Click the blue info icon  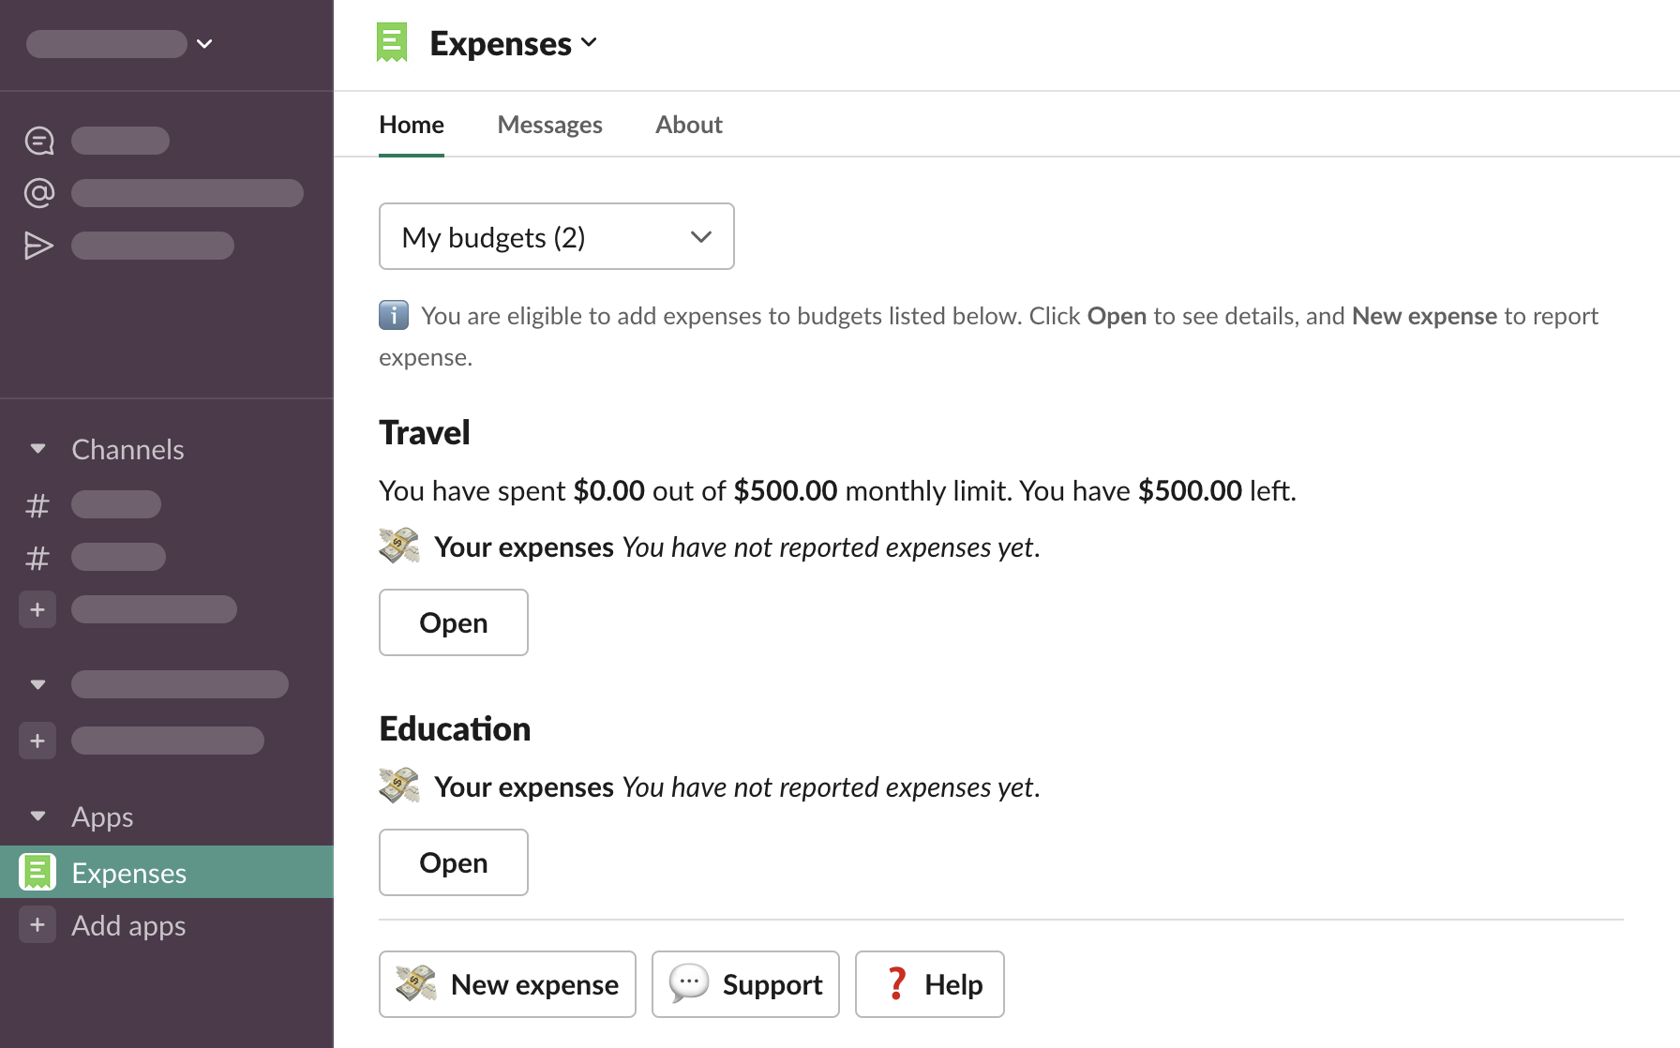coord(394,315)
